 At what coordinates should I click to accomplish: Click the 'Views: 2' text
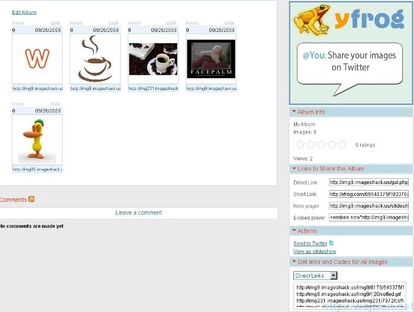pos(303,159)
